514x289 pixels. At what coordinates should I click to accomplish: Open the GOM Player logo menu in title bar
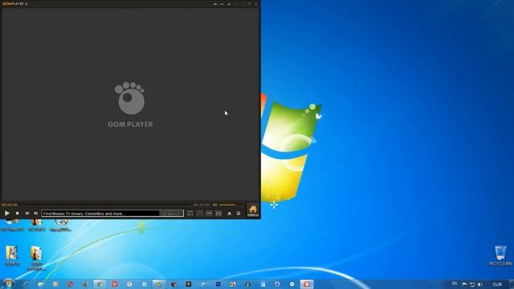(x=13, y=4)
